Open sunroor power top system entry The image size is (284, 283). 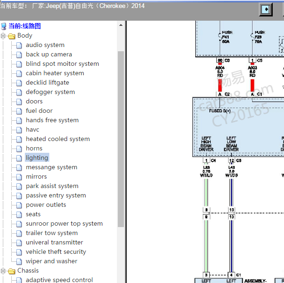coord(64,223)
